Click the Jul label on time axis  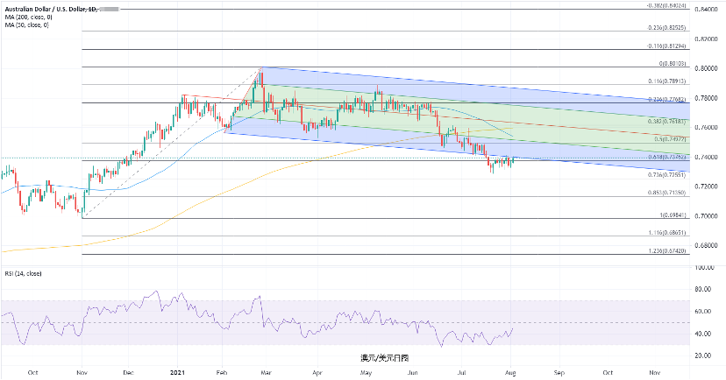click(461, 373)
